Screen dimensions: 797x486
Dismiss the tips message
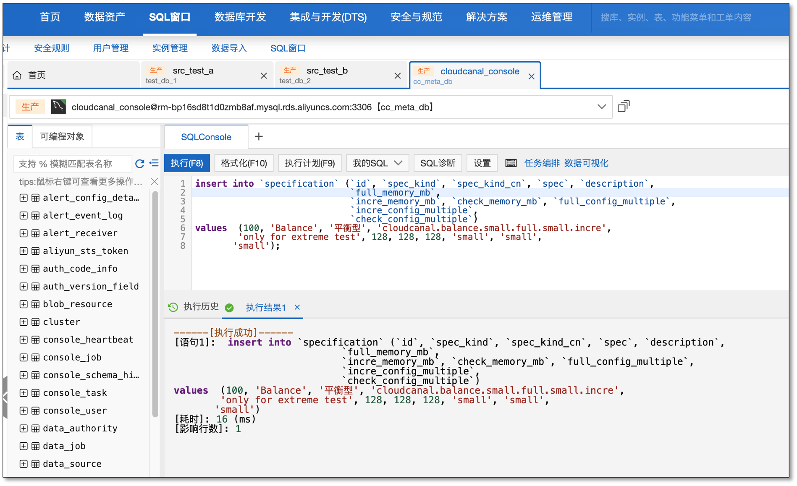[x=155, y=181]
